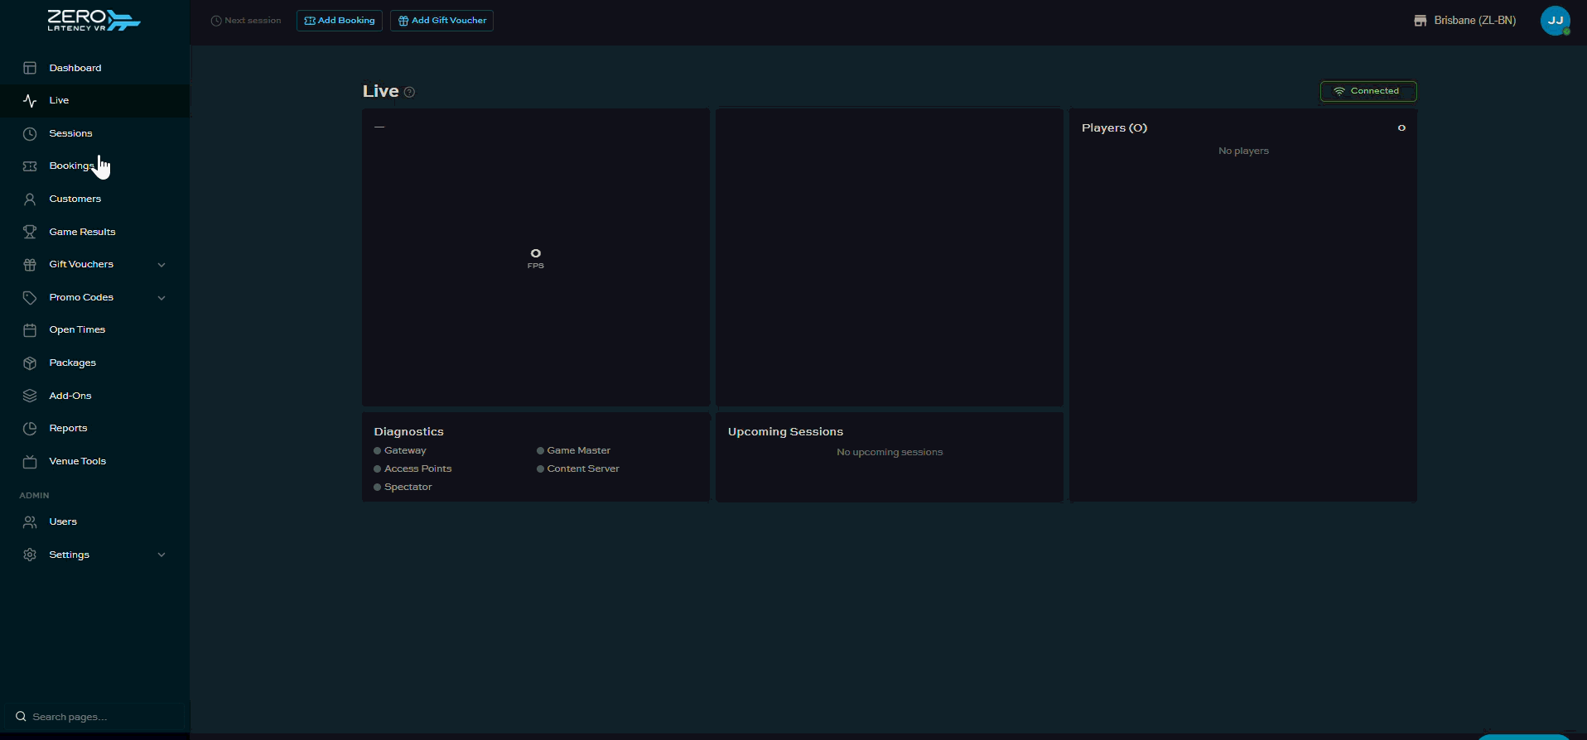Viewport: 1587px width, 740px height.
Task: Expand the Gift Vouchers submenu chevron
Action: pyautogui.click(x=162, y=265)
